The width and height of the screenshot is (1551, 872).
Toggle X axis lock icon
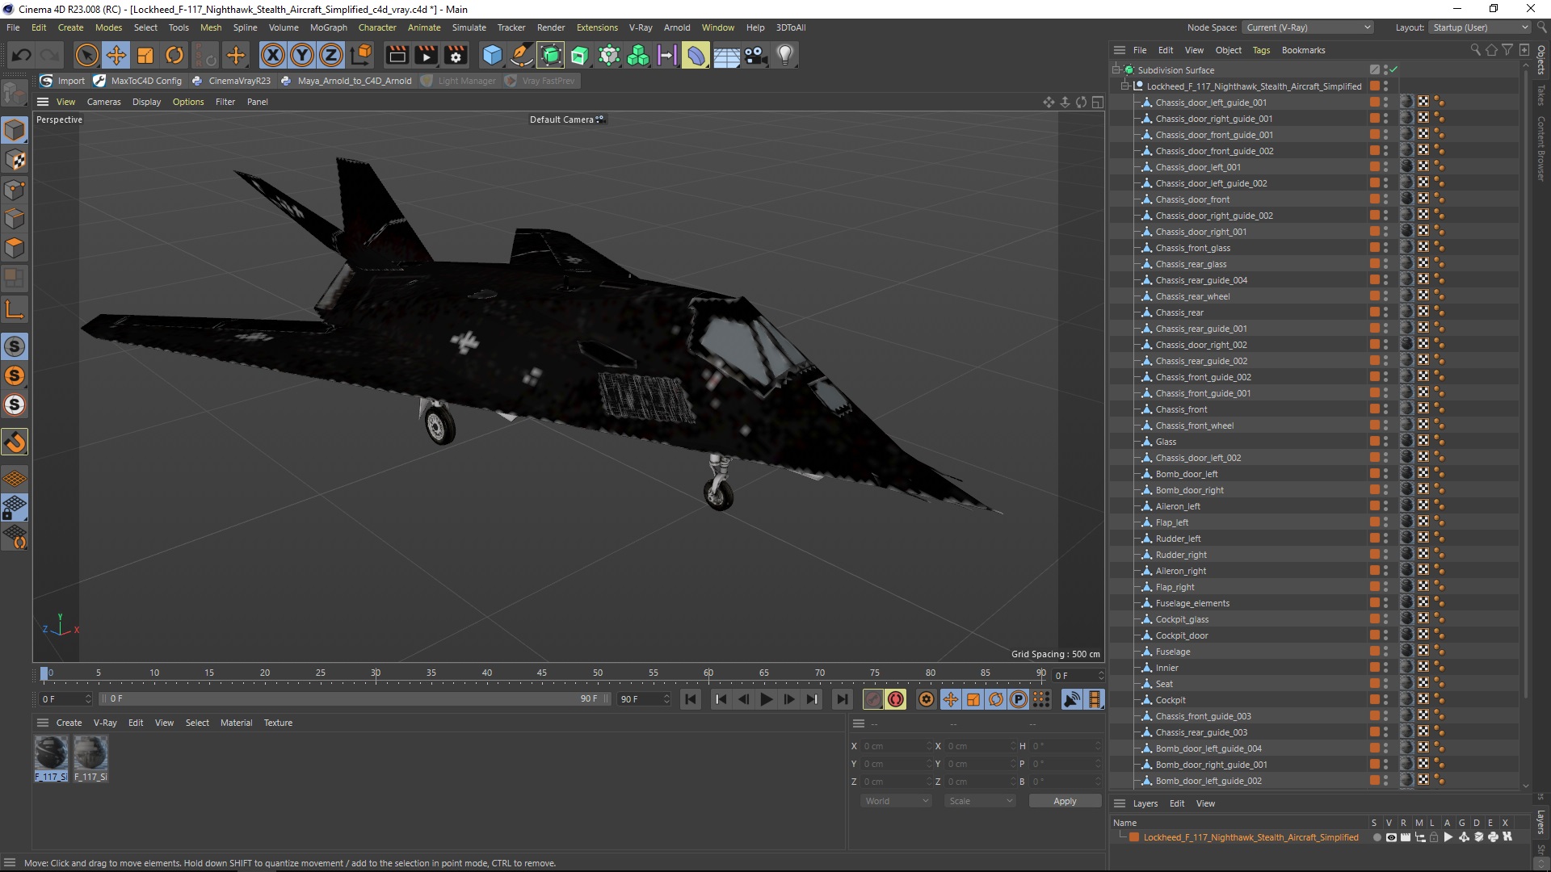tap(273, 55)
